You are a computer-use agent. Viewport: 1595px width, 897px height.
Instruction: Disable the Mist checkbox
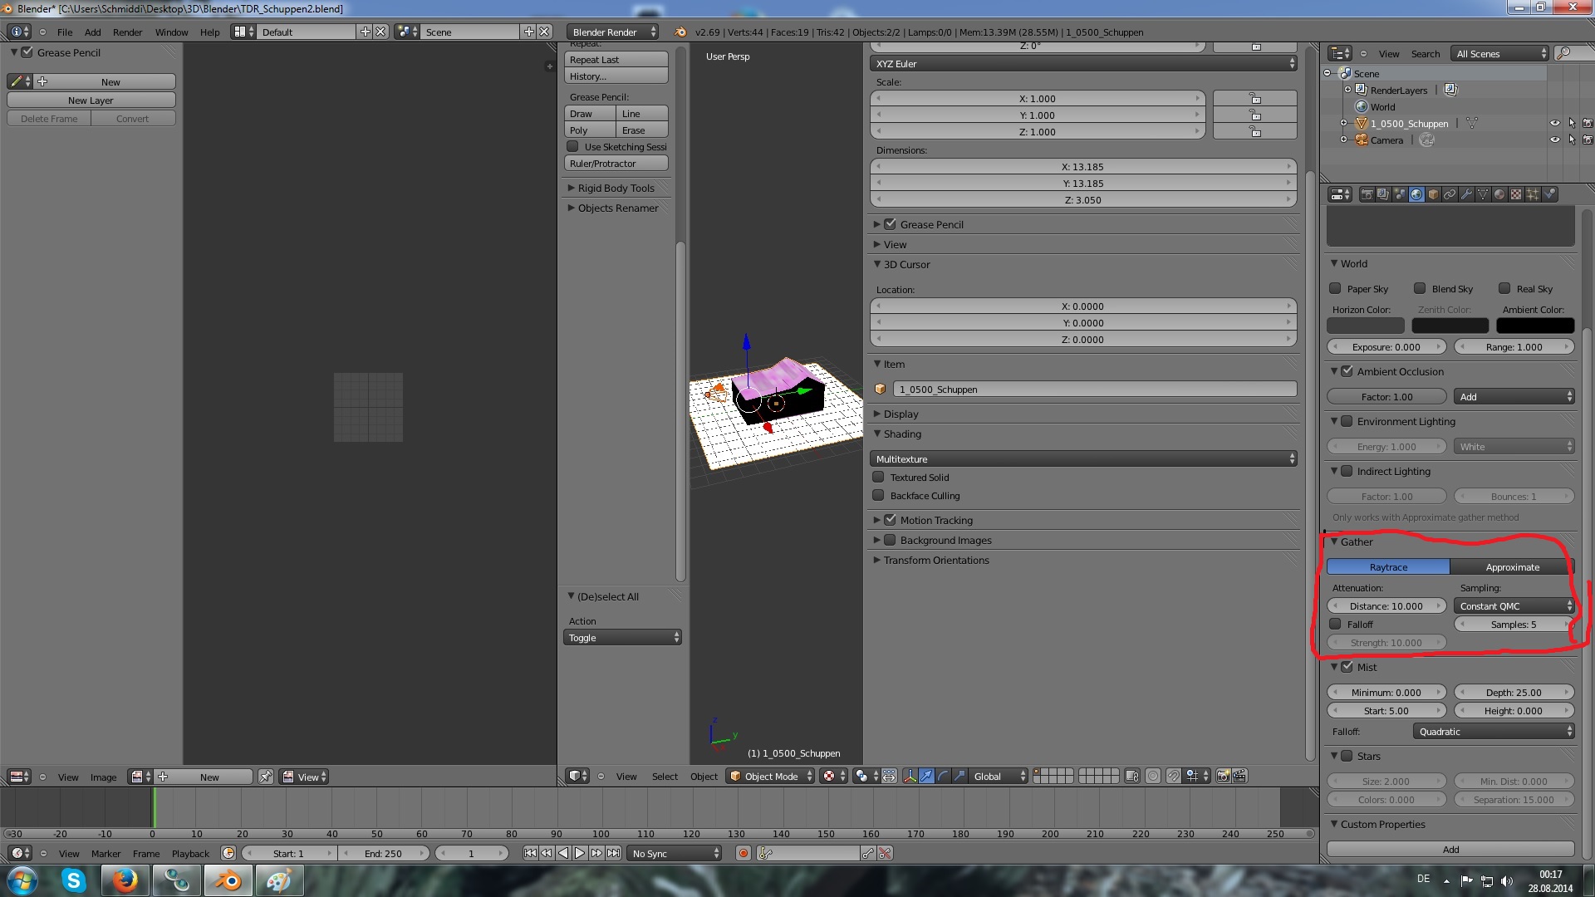pos(1347,667)
